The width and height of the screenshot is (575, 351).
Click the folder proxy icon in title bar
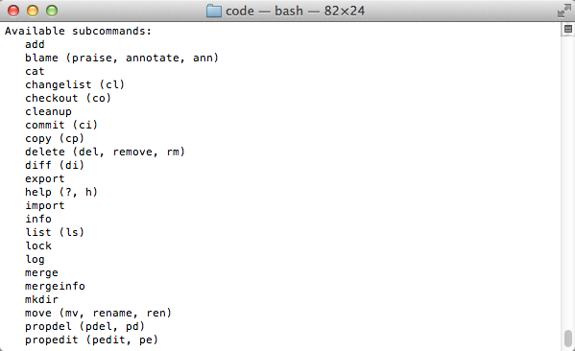tap(214, 11)
